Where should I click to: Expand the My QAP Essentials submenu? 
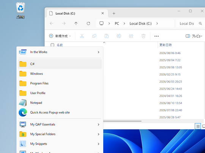(60, 125)
